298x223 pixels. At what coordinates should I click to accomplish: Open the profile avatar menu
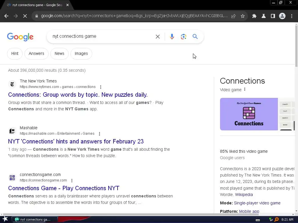(282, 16)
